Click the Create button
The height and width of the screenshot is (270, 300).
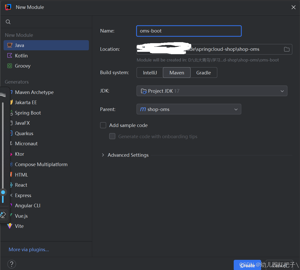[x=247, y=265]
